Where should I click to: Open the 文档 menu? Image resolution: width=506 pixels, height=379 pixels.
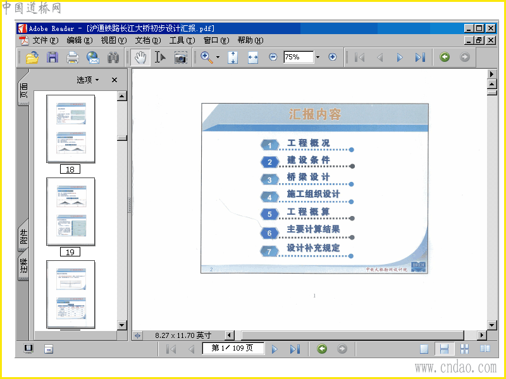click(x=148, y=40)
